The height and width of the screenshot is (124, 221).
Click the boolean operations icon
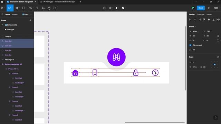(123, 8)
